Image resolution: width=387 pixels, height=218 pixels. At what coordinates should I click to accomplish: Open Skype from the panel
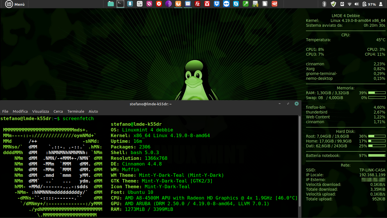(x=236, y=4)
